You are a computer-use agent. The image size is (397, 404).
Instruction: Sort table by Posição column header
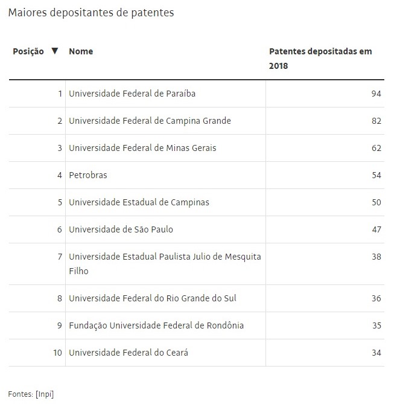coord(28,51)
